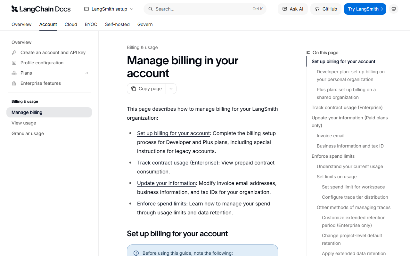Screen dimensions: 410x256
Task: Jump to Business information and tax ID
Action: [350, 146]
